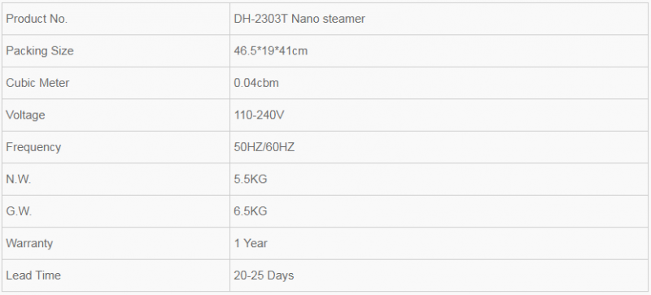
Task: Select the DH-2303T Nano steamer text
Action: 299,19
